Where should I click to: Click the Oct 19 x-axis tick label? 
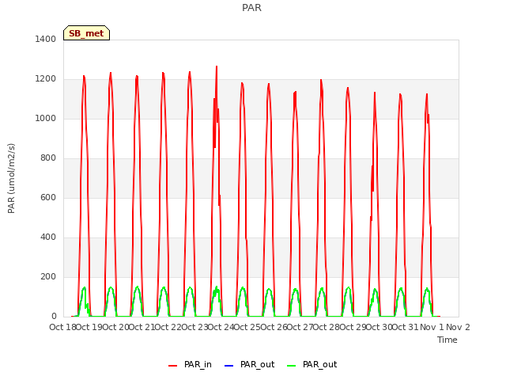[89, 327]
